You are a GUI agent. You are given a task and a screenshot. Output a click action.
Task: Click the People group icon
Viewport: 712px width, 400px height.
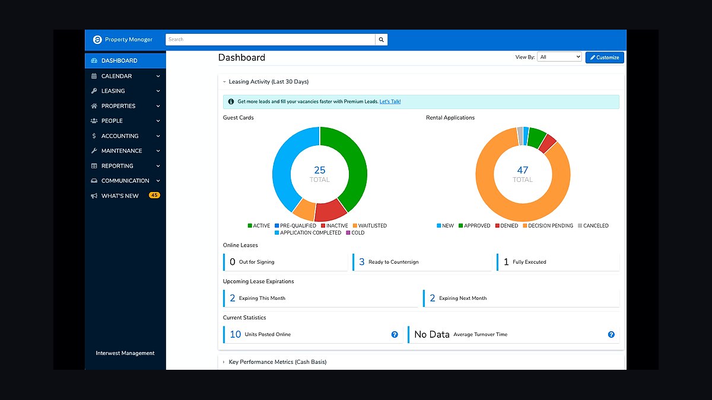94,121
